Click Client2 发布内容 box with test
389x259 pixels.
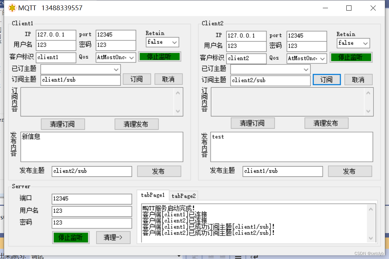(292, 147)
